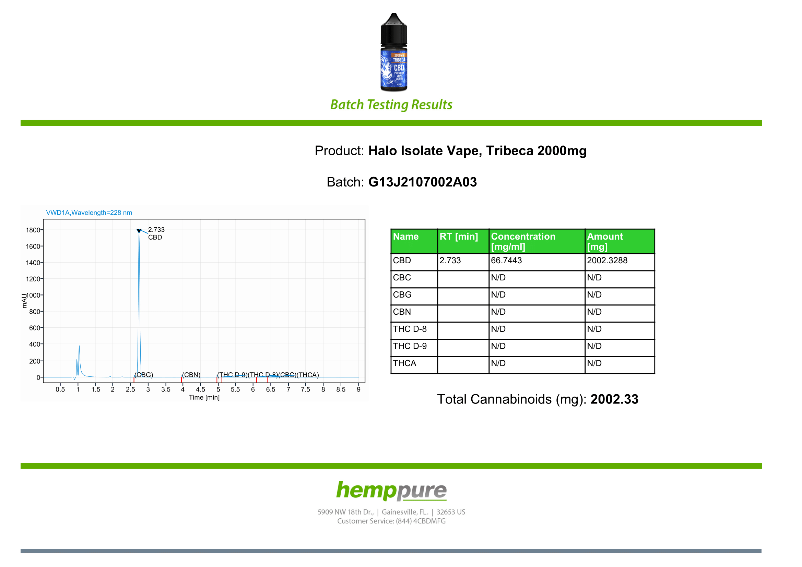This screenshot has width=802, height=567.
Task: Select batch number 'G13J2107002A03'
Action: point(423,182)
